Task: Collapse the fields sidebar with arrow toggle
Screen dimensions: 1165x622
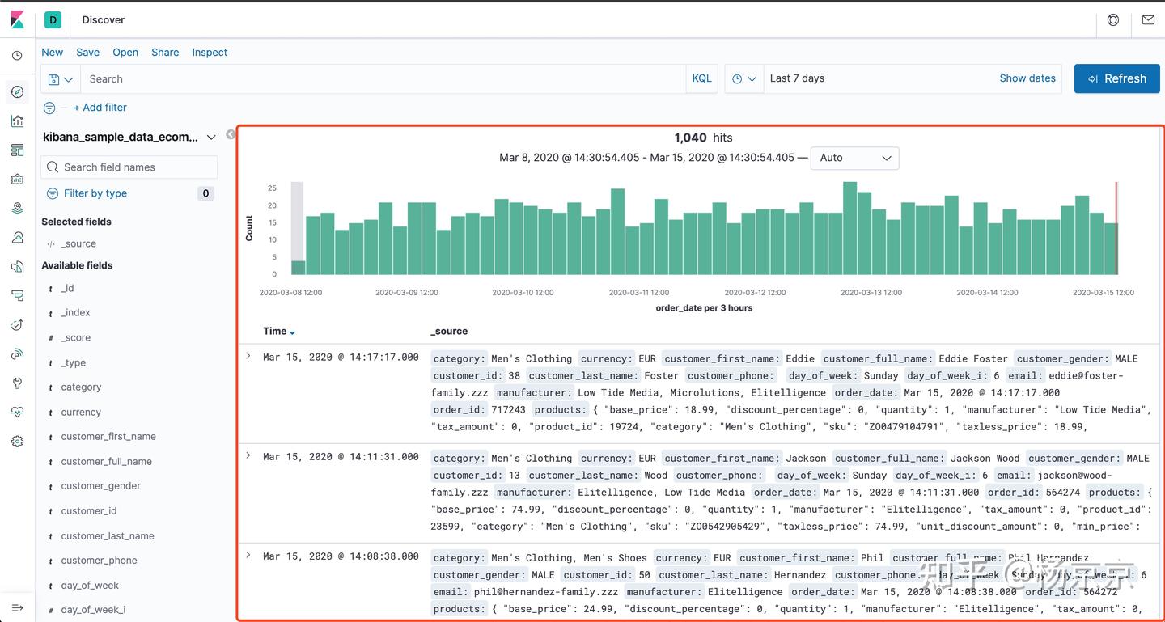Action: 231,134
